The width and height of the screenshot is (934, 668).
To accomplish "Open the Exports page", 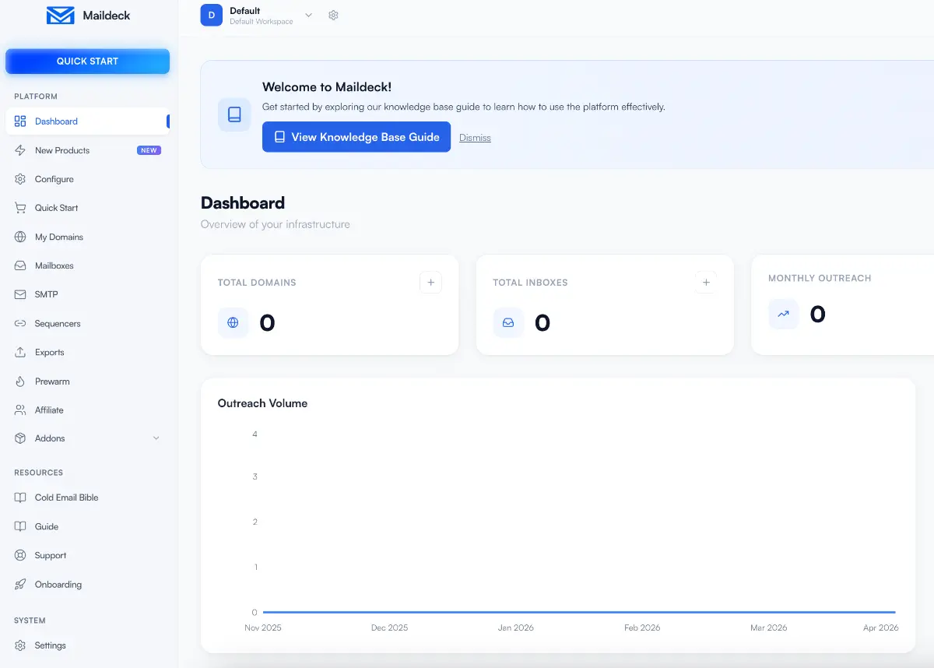I will (x=50, y=352).
